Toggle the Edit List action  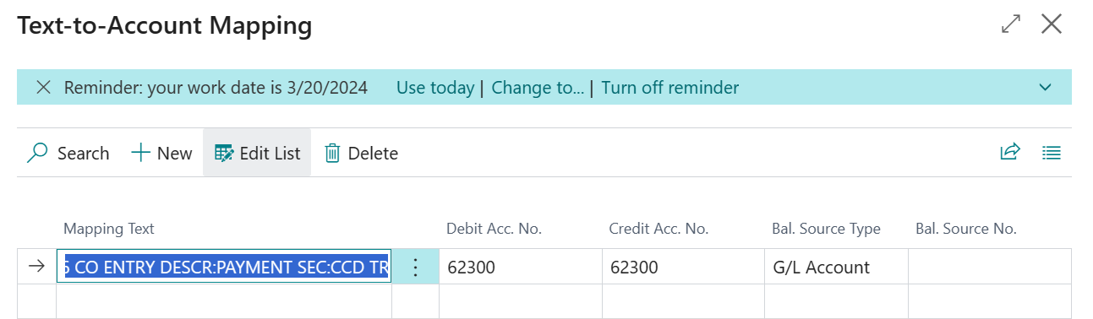pyautogui.click(x=257, y=153)
